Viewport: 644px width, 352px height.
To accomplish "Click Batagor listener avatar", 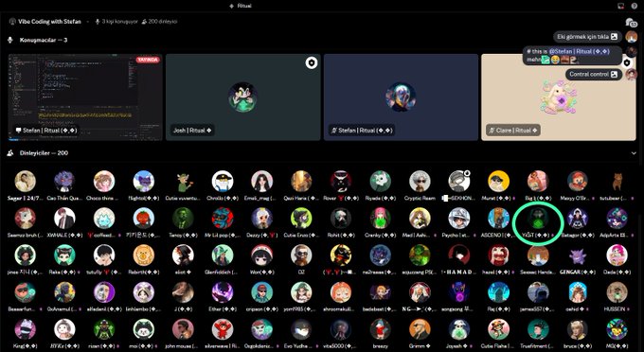I will pos(578,219).
